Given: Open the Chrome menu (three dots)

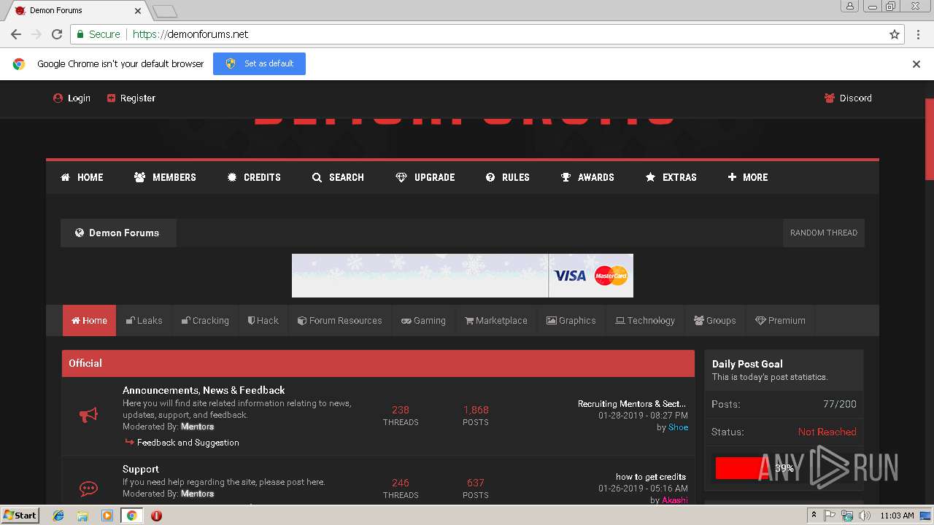Looking at the screenshot, I should click(916, 34).
